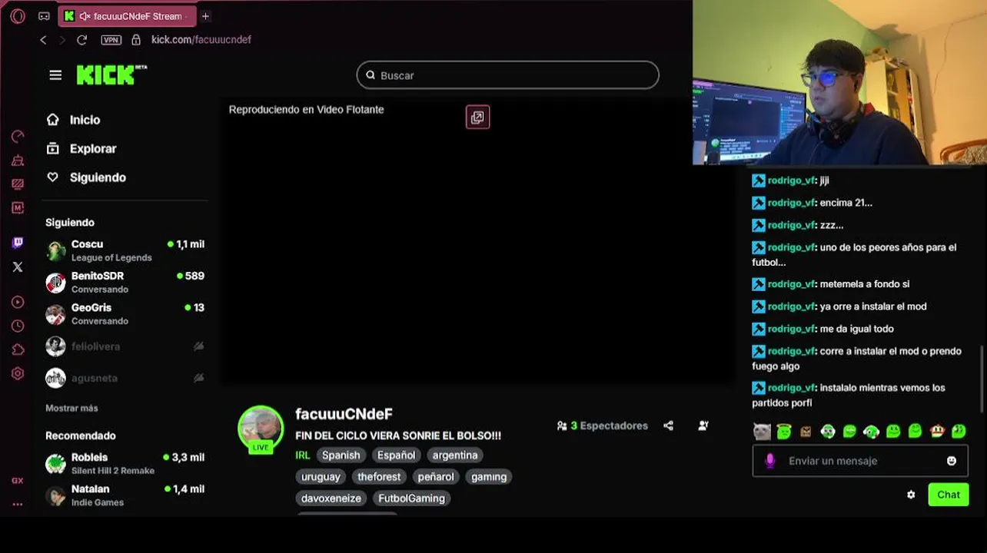Click the GX icon in Opera sidebar
The width and height of the screenshot is (987, 553).
[18, 481]
